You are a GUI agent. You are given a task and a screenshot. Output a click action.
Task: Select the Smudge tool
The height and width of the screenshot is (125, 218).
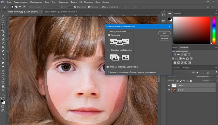click(x=3, y=63)
